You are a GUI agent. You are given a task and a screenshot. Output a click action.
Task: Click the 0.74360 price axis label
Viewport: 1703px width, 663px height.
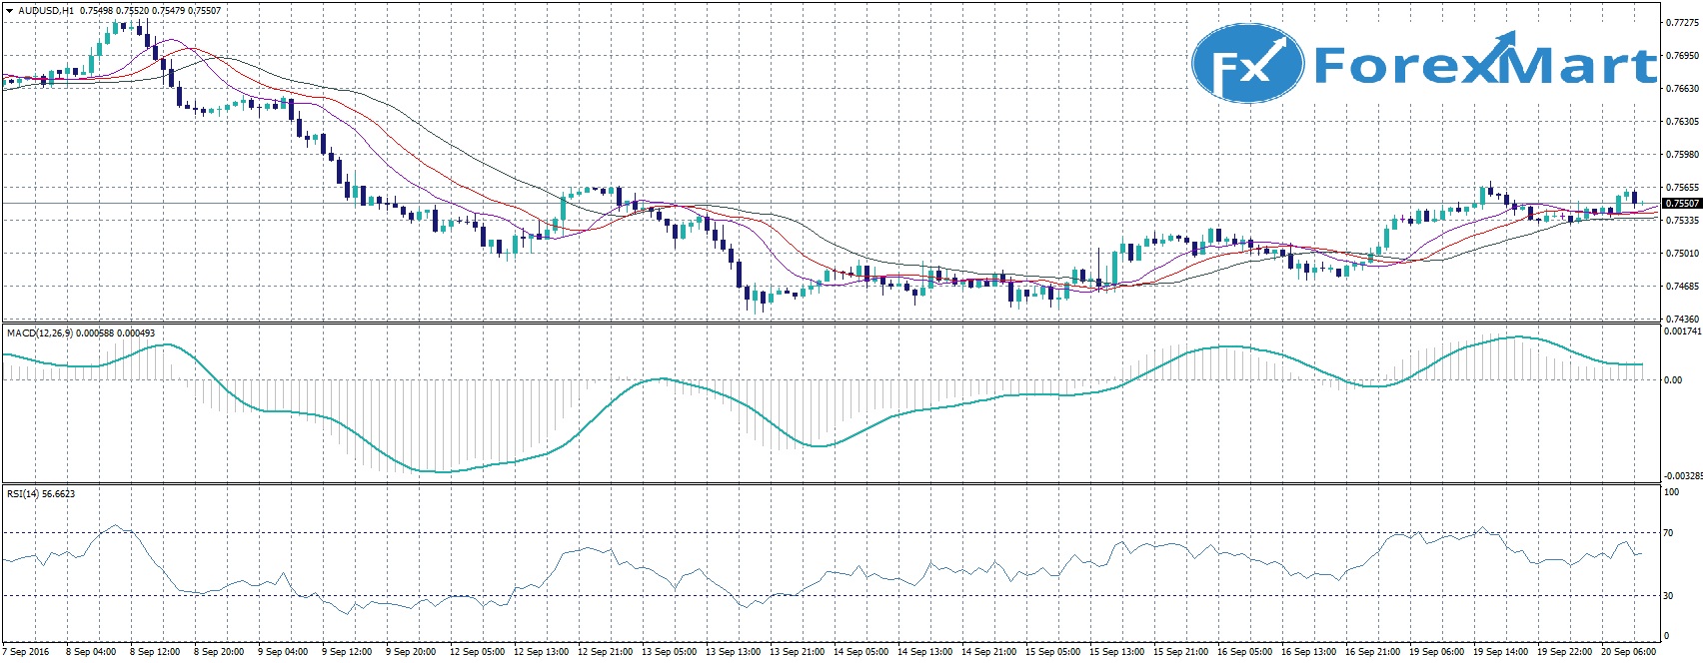pyautogui.click(x=1681, y=320)
